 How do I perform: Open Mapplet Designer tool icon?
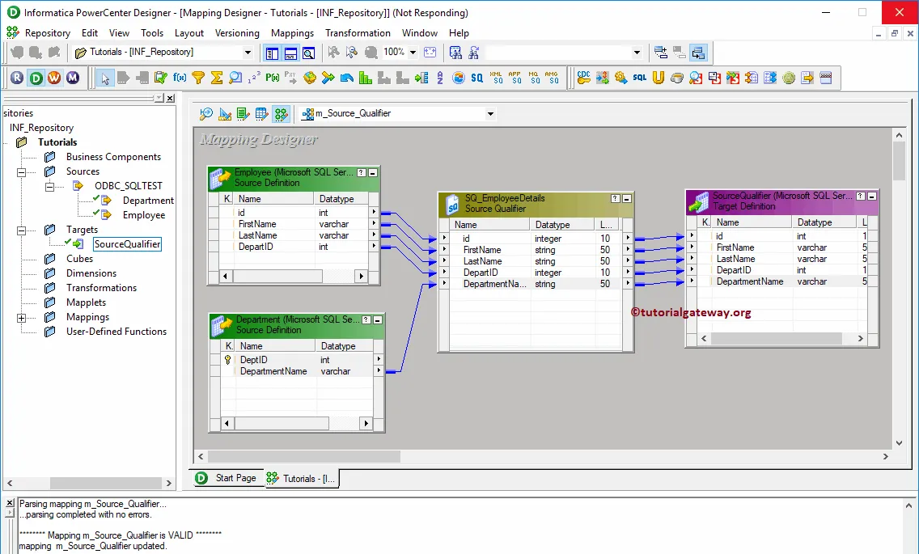click(262, 114)
